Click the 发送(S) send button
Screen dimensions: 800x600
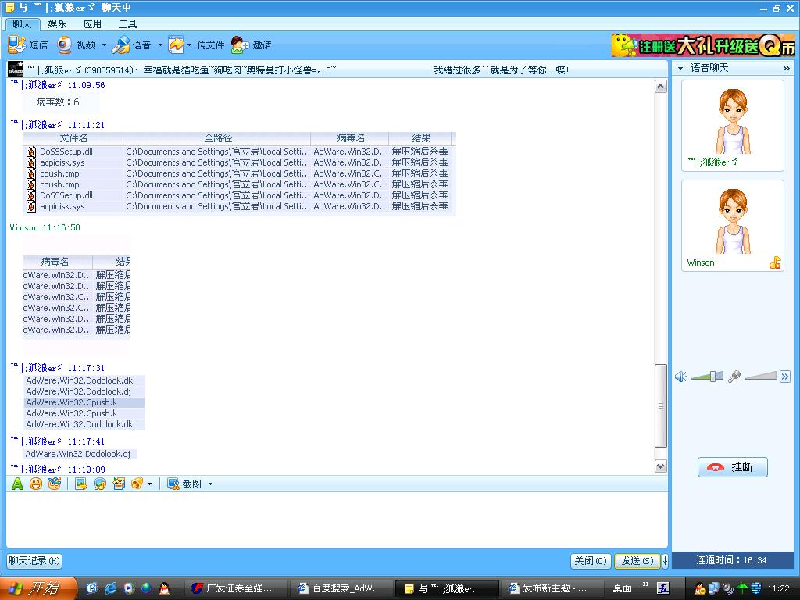[637, 561]
